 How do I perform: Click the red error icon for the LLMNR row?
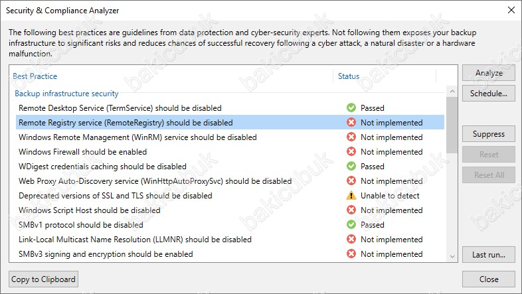click(x=351, y=240)
